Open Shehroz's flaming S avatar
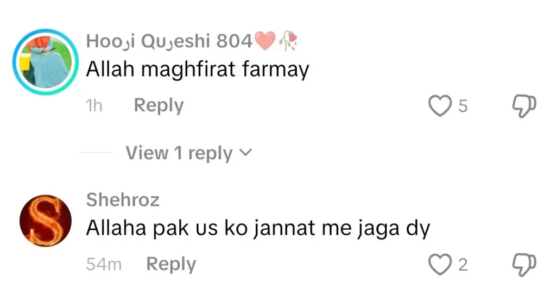Viewport: 556px width, 301px height. [x=46, y=221]
